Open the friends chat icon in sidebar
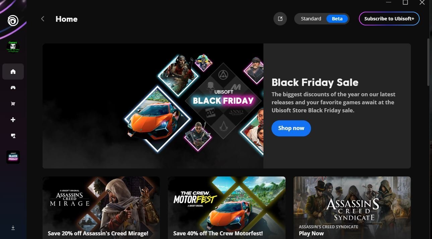Viewport: 432px width, 239px height. tap(13, 136)
